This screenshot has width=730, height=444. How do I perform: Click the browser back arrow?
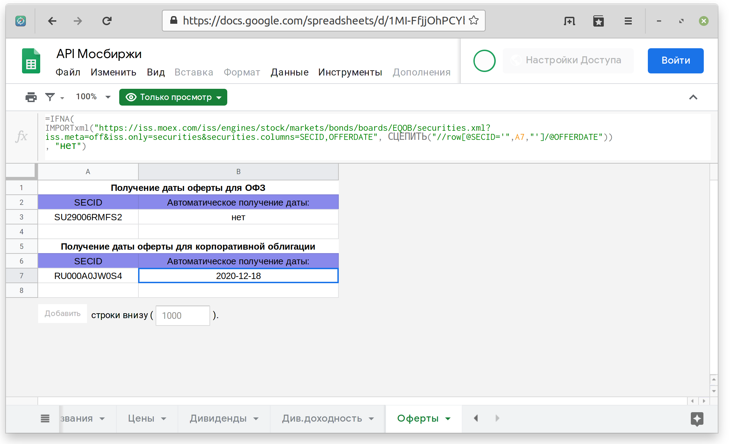(x=52, y=21)
